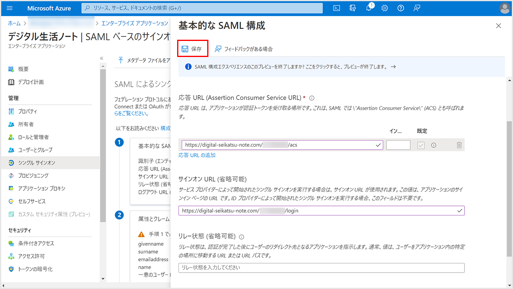Open the help question mark icon
This screenshot has width=513, height=289.
[401, 8]
